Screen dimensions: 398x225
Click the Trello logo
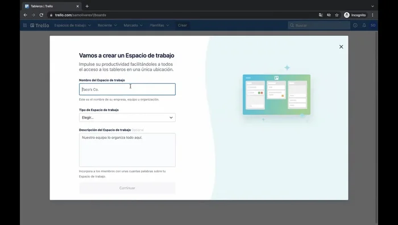point(40,26)
